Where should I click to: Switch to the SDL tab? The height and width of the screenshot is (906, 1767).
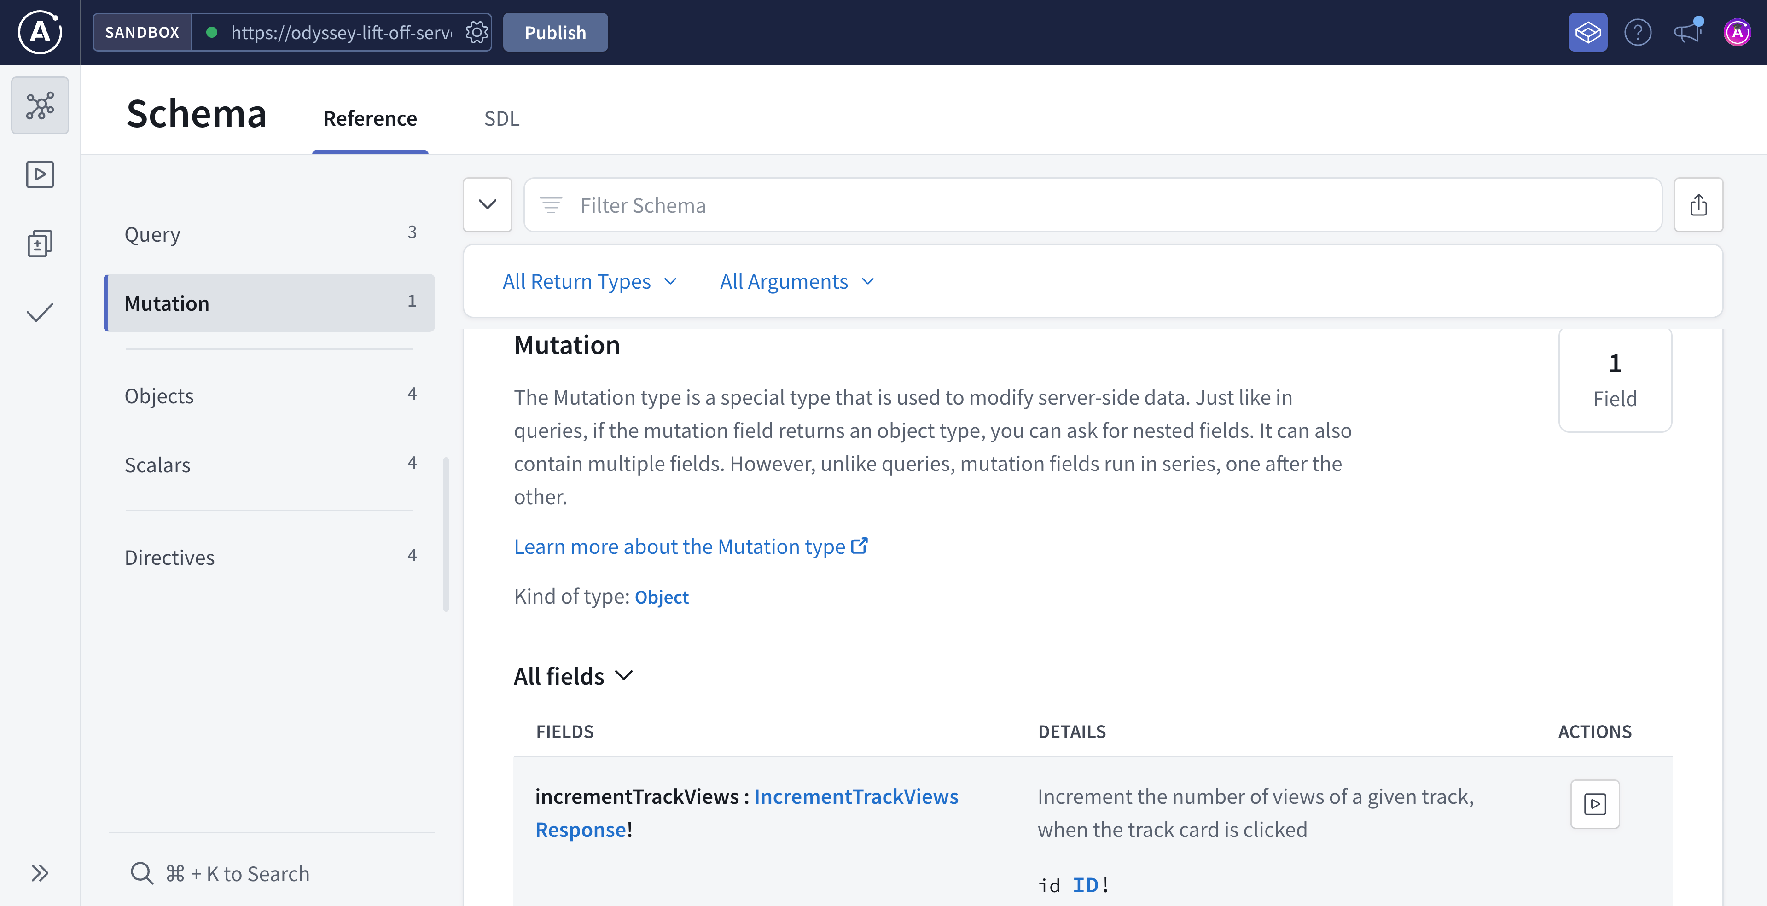[x=501, y=118]
